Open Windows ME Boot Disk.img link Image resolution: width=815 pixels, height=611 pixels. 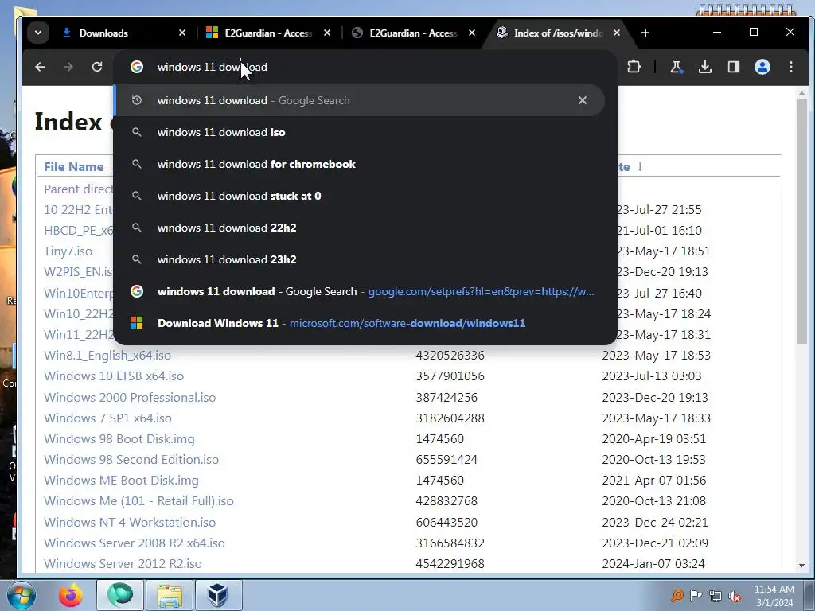click(x=121, y=481)
